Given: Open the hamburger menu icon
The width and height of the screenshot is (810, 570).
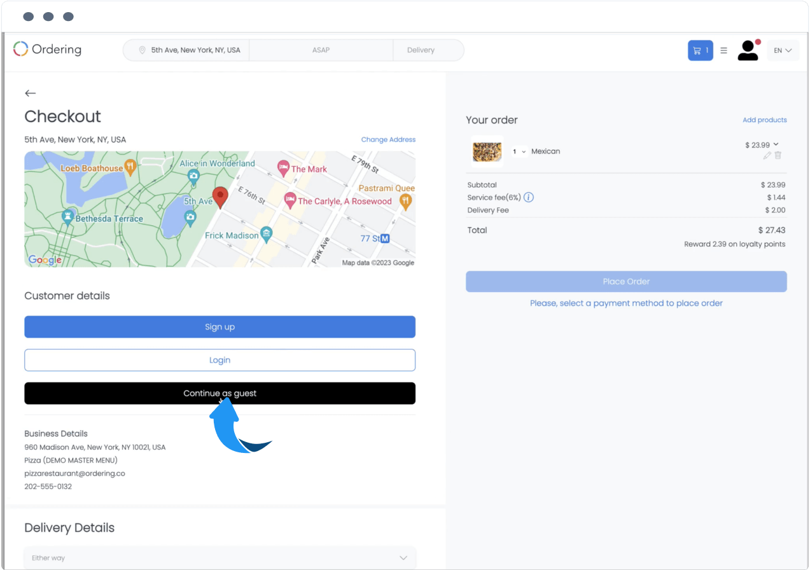Looking at the screenshot, I should (x=723, y=50).
